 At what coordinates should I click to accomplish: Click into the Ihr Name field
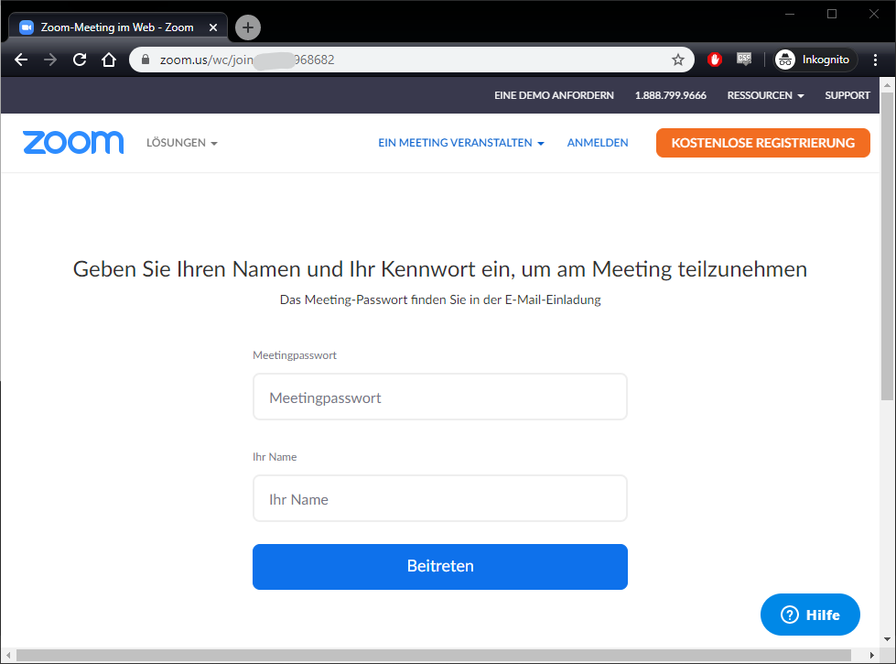(440, 499)
